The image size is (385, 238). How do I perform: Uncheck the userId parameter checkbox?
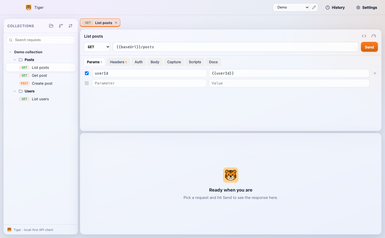(x=87, y=73)
